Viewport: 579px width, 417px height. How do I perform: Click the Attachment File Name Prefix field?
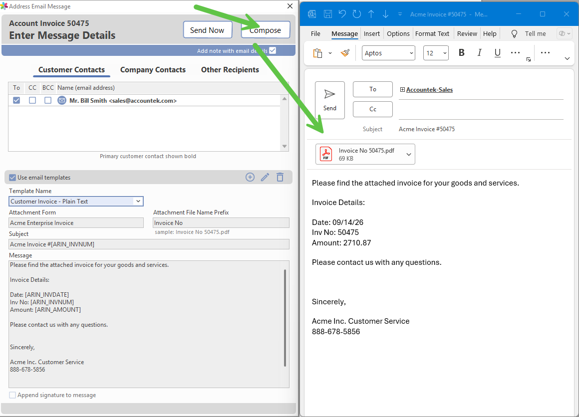(x=221, y=223)
